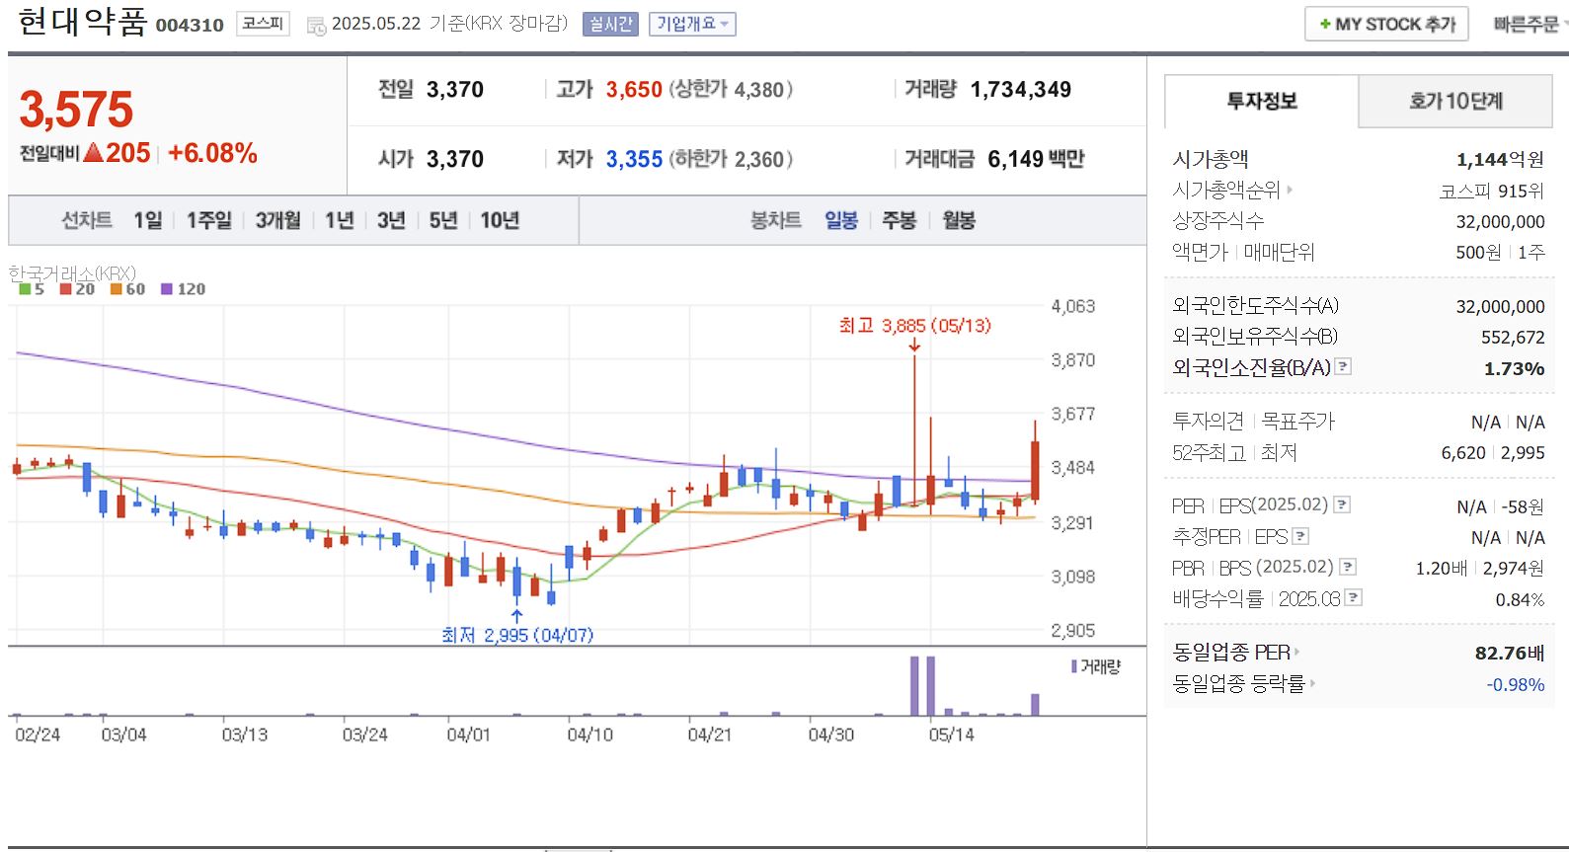Open the 기업개요 dropdown

coord(692,24)
